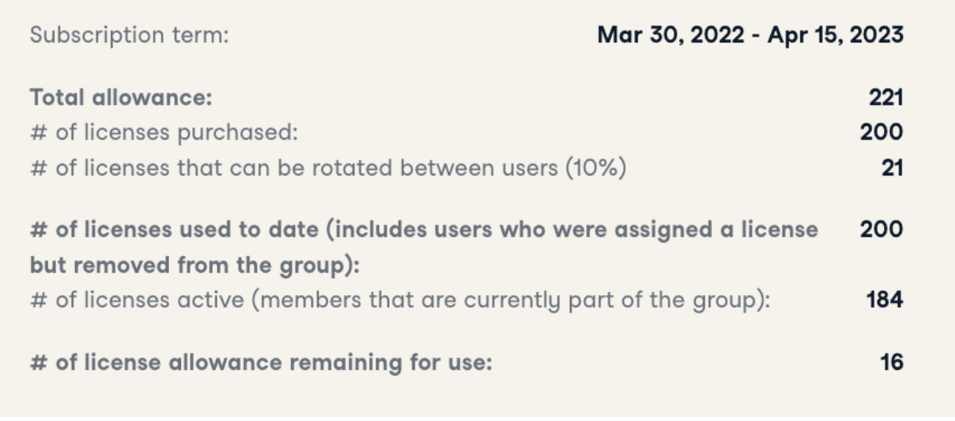Click the "Total allowance:" heading
This screenshot has height=421, width=955.
click(x=122, y=98)
